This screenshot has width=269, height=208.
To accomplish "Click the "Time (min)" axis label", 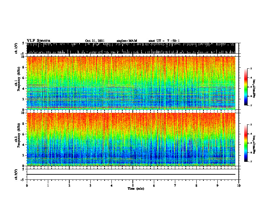I will [x=136, y=189].
